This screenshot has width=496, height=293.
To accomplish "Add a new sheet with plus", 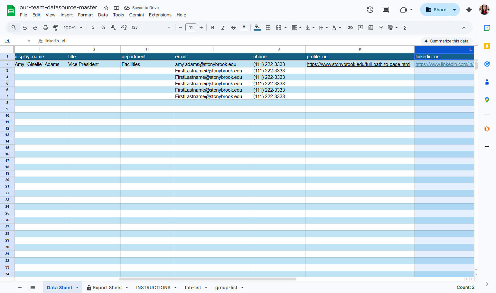I will (x=20, y=288).
